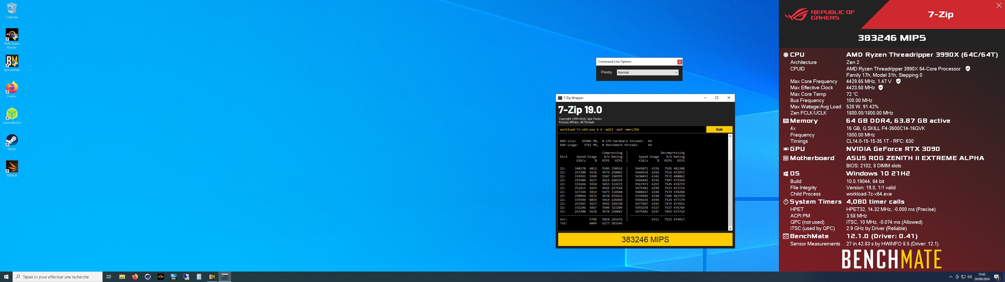Close the BenchMate result panel
This screenshot has width=1005, height=282.
coord(999,5)
